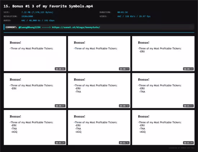
Task: Open the thumbnail stamped 00:00:06
Action: [x=35, y=53]
